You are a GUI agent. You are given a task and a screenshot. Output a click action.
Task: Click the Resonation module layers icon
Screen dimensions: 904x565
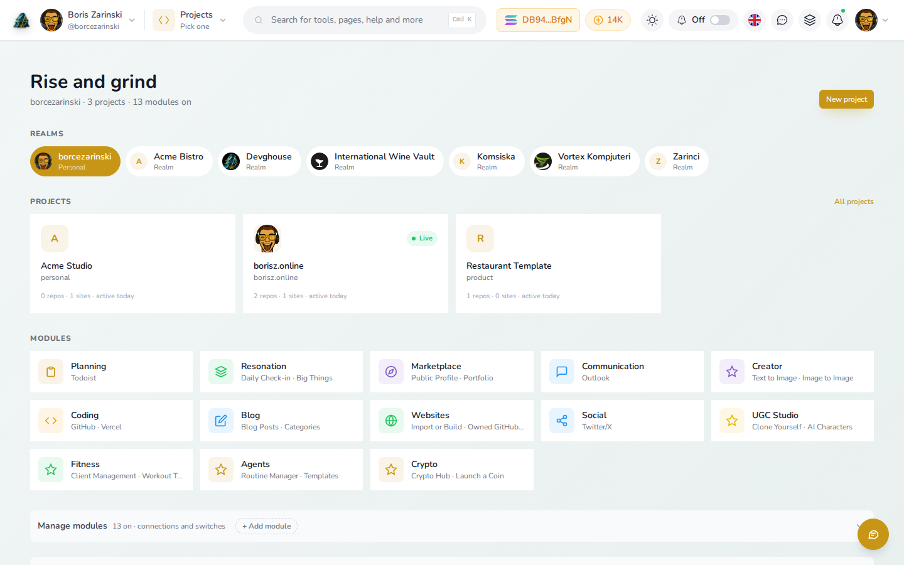coord(221,372)
